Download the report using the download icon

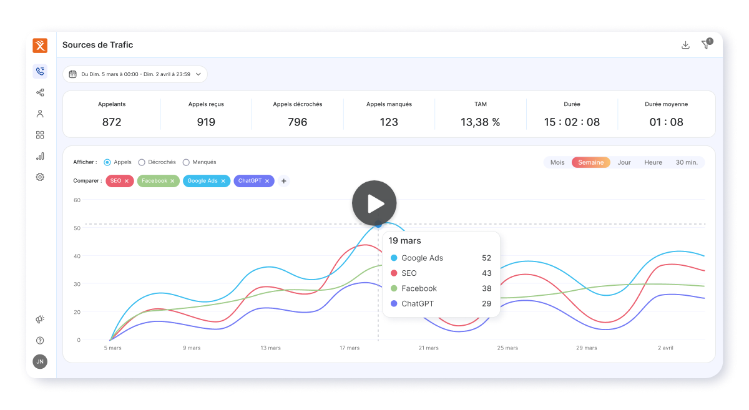[x=685, y=44]
